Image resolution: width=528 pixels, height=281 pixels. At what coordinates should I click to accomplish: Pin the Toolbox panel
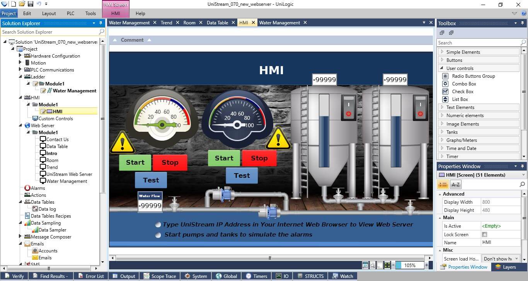523,23
